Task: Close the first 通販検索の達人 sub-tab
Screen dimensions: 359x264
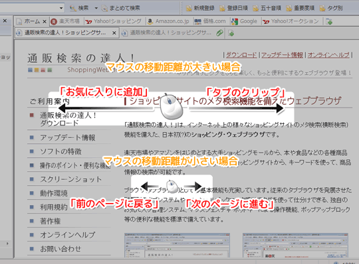Action: tap(114, 33)
